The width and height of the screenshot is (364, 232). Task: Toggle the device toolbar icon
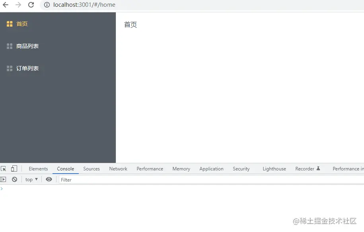click(x=14, y=168)
